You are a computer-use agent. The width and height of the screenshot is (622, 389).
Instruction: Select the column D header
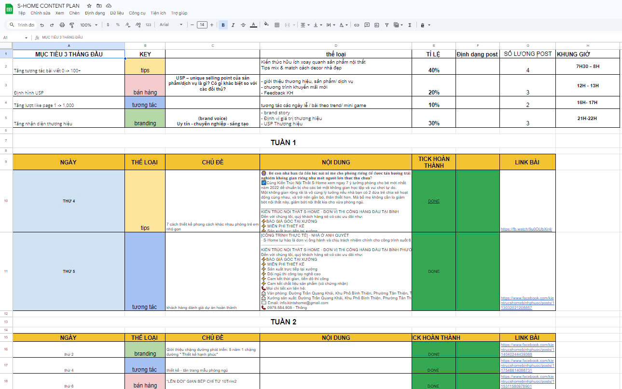click(336, 45)
